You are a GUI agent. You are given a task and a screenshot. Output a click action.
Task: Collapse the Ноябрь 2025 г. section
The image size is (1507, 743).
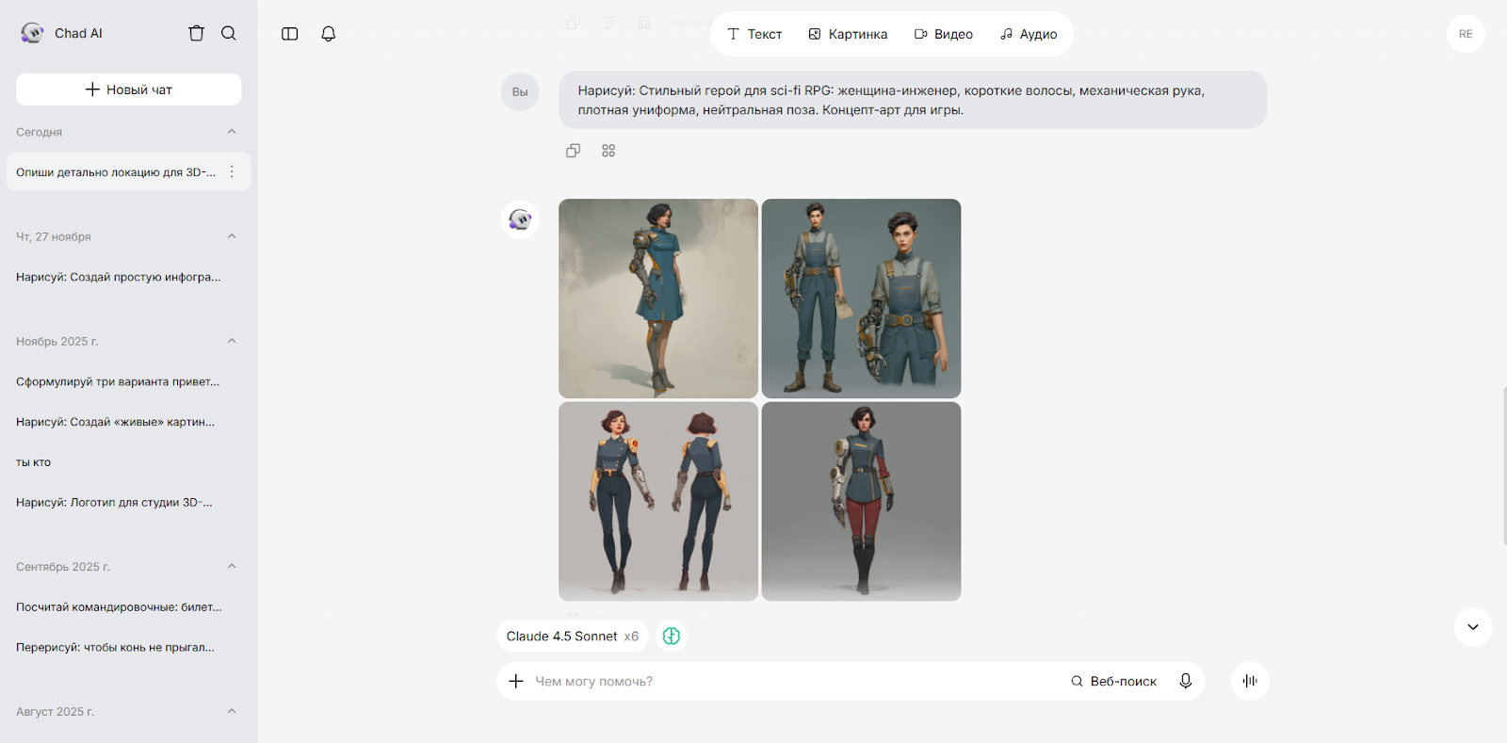(x=232, y=341)
